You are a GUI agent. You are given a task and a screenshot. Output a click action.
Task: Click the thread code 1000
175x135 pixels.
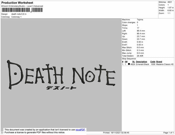tap(153, 64)
